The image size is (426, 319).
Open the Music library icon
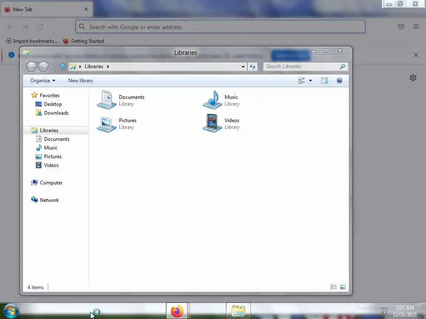pos(212,100)
